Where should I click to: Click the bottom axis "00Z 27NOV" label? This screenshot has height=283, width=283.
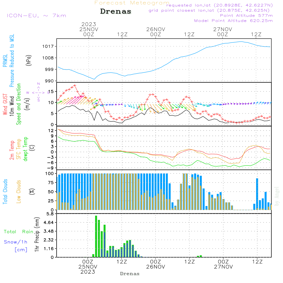point(224,264)
